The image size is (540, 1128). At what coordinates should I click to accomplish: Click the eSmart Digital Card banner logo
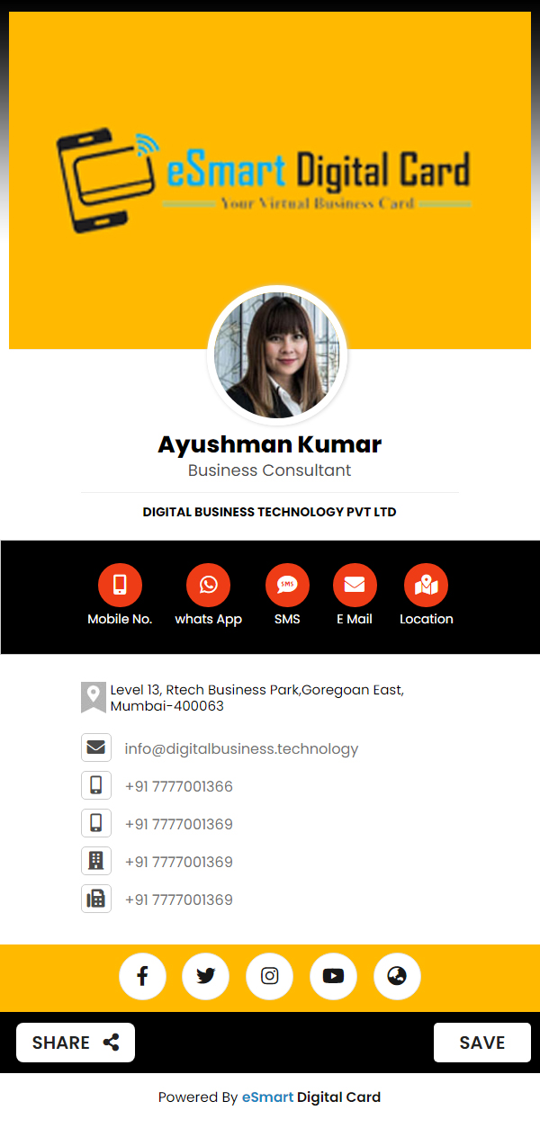(x=264, y=180)
